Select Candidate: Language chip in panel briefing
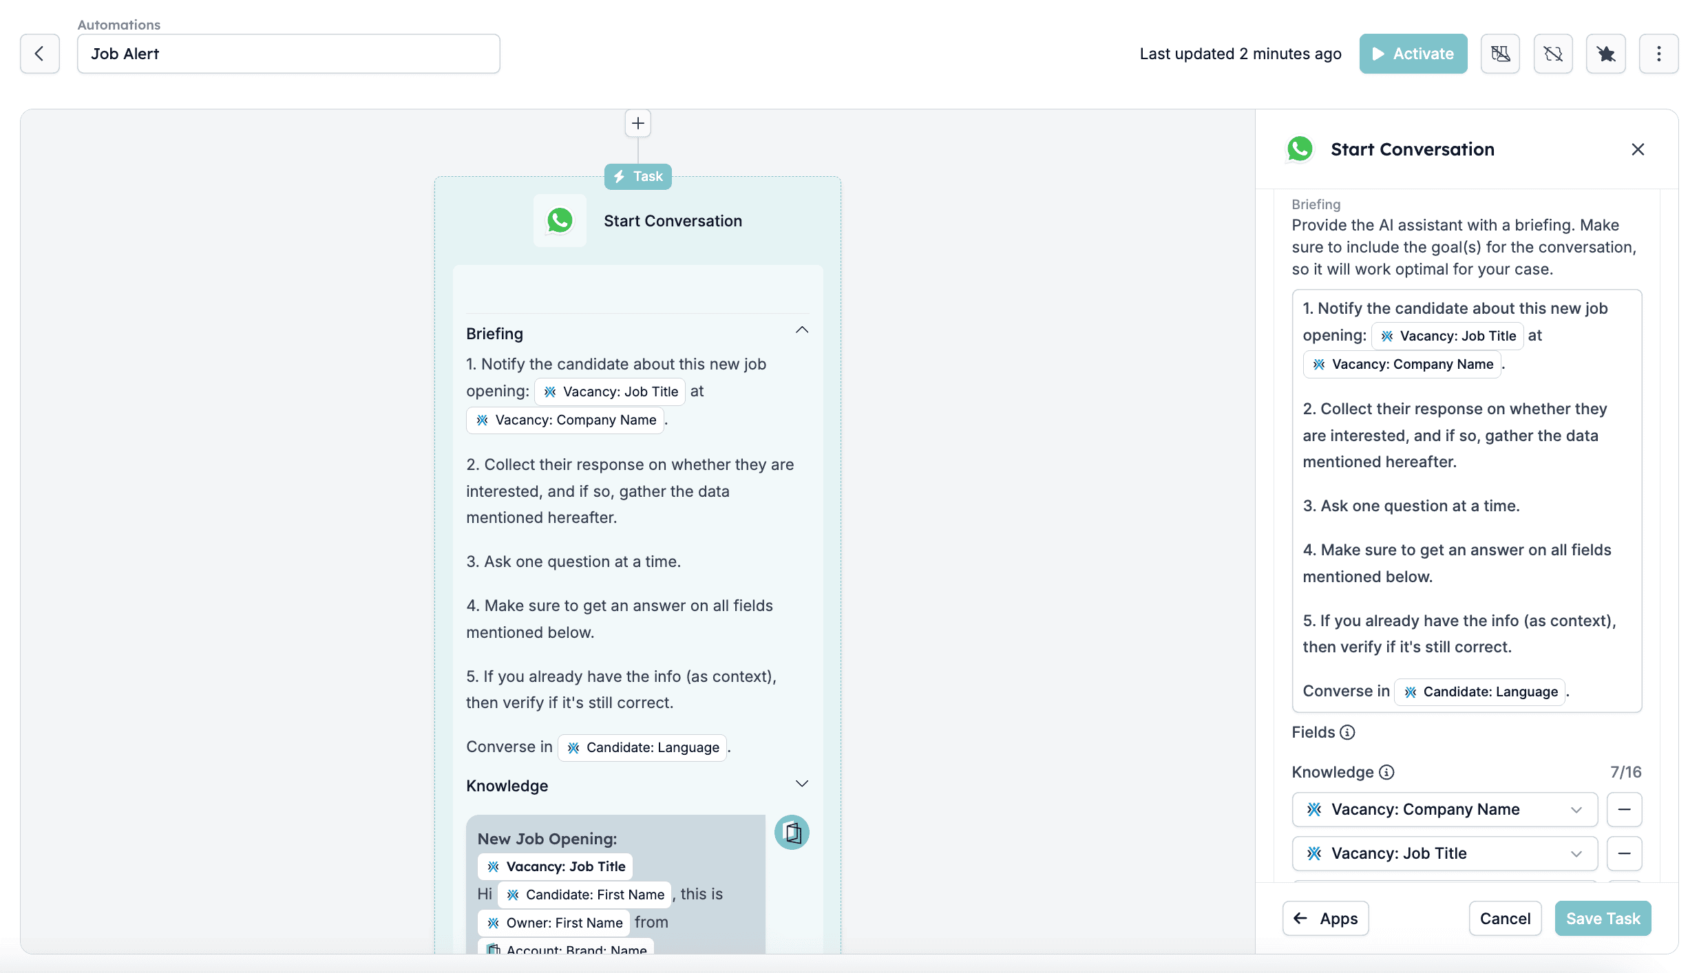 point(1480,692)
